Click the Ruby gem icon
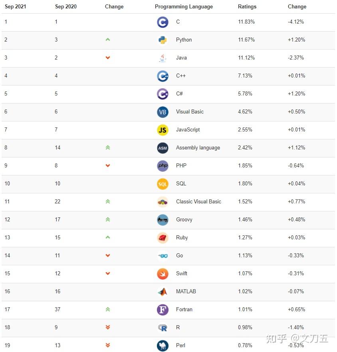 (163, 238)
